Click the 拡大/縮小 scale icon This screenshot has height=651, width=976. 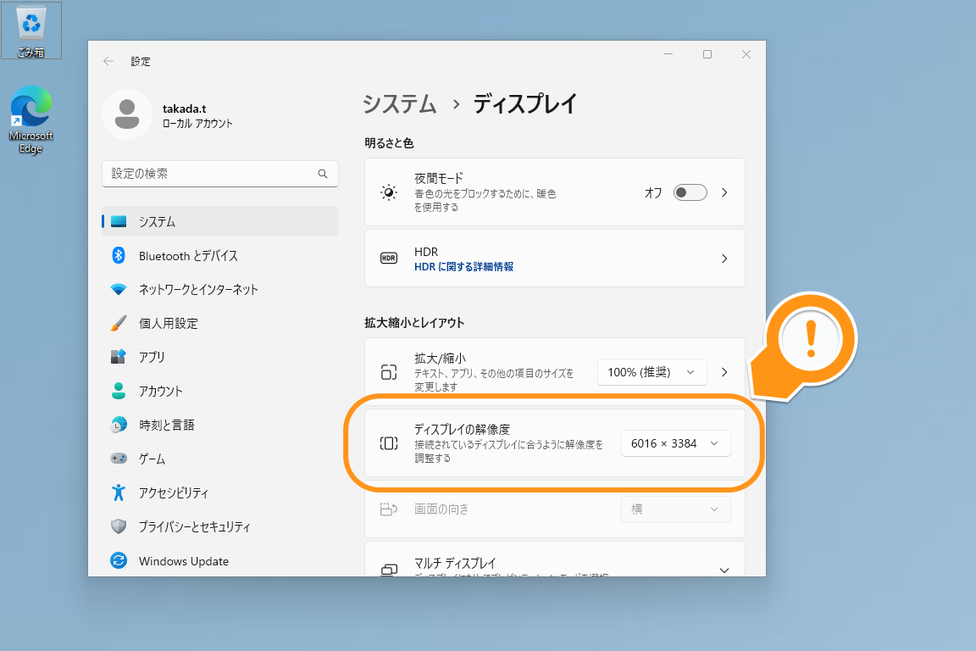pyautogui.click(x=388, y=372)
